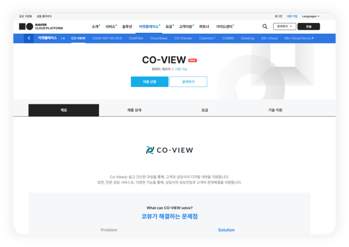349x247 pixels.
Task: Open the 마켓플레이스 menu
Action: 149,27
